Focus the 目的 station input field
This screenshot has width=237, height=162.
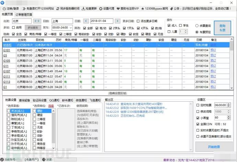point(62,21)
